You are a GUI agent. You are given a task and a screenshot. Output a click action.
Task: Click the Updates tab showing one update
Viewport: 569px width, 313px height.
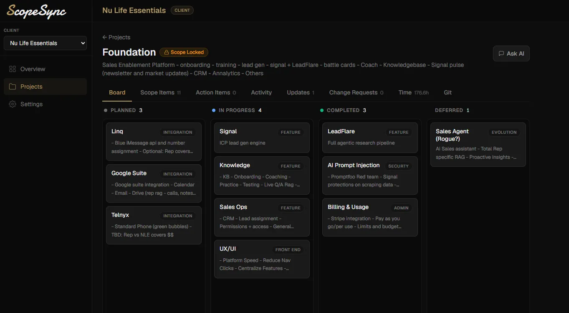[x=298, y=92]
